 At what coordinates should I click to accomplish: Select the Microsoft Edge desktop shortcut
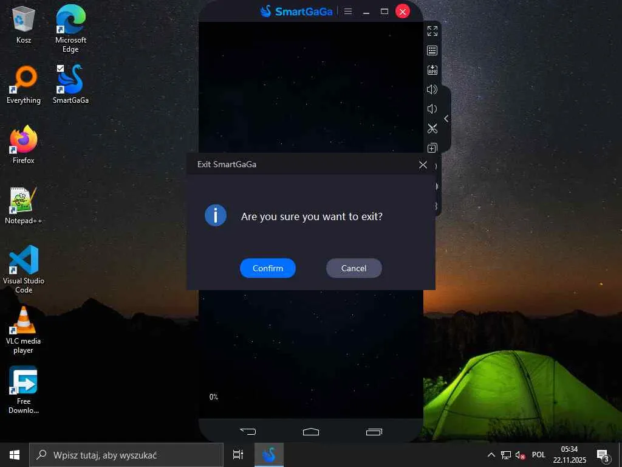click(70, 29)
